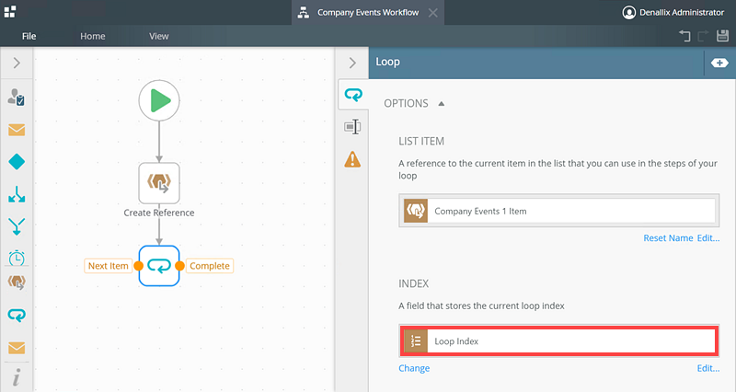Click Edit link under List Item
The width and height of the screenshot is (736, 392).
pos(708,238)
